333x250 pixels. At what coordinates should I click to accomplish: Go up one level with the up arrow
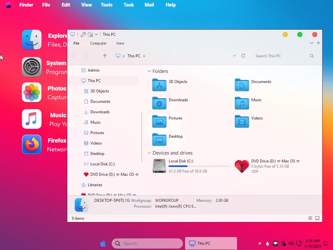pyautogui.click(x=105, y=56)
